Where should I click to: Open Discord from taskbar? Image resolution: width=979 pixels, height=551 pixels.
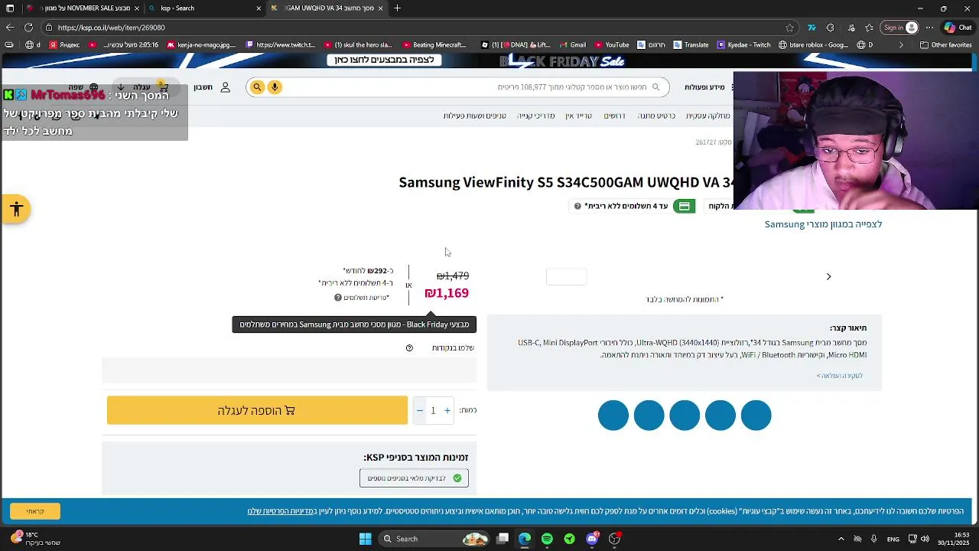coord(592,539)
